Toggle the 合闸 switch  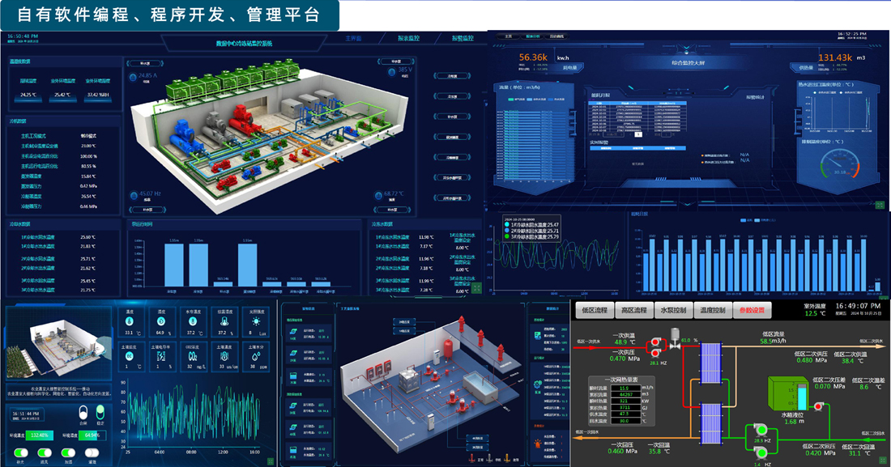coord(83,411)
